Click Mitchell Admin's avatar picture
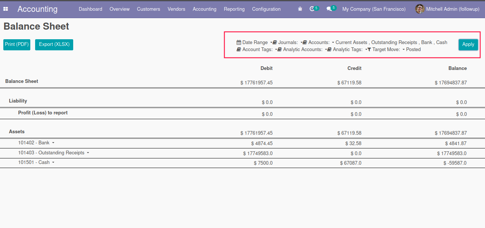Screen dimensions: 485x228 pyautogui.click(x=420, y=9)
